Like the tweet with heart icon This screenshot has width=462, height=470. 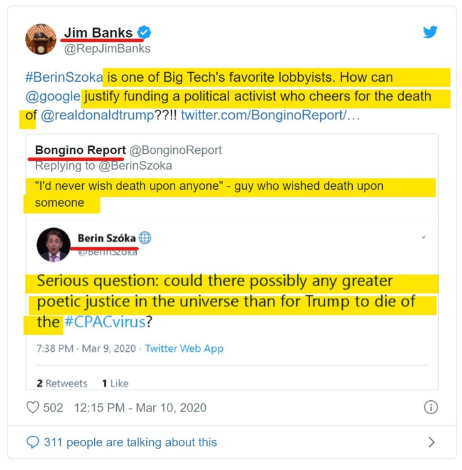[33, 408]
